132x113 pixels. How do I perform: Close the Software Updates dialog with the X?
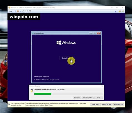click(x=102, y=86)
